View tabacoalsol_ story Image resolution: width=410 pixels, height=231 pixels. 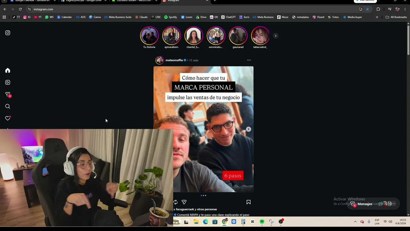260,38
